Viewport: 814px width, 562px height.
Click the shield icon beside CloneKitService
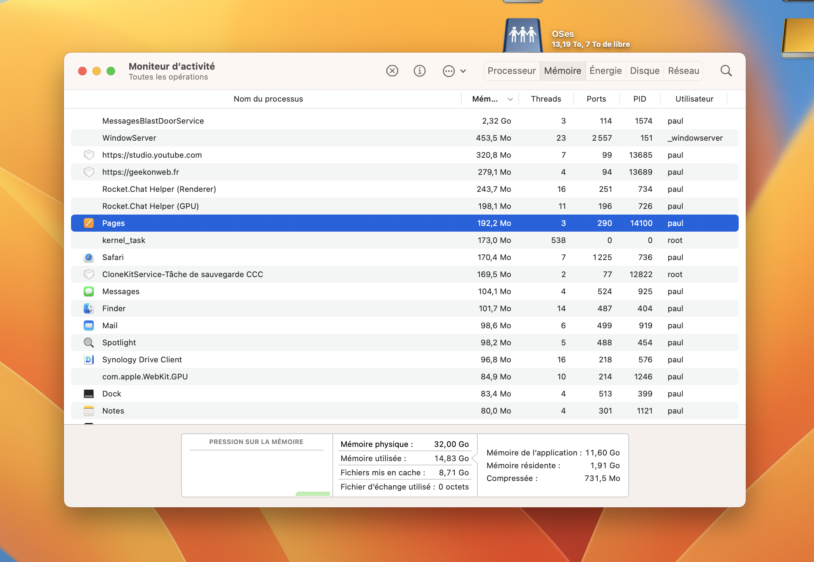pos(89,274)
